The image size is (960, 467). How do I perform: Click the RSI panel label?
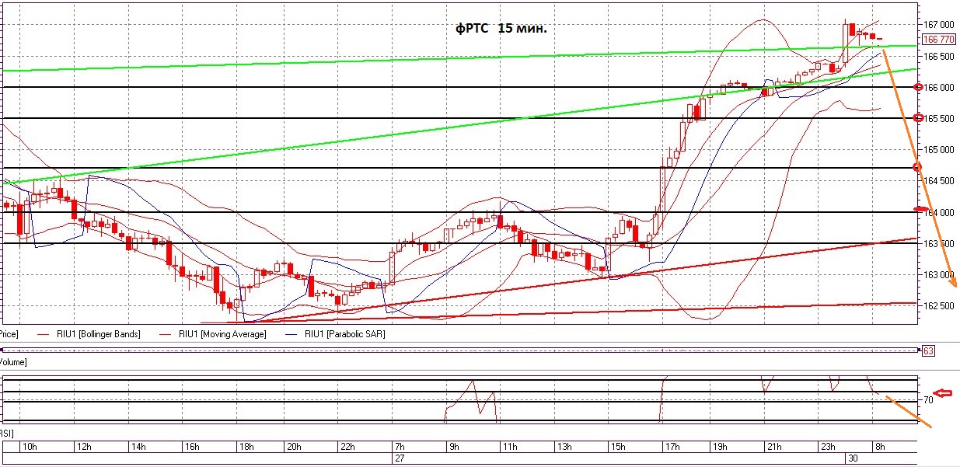tap(8, 432)
